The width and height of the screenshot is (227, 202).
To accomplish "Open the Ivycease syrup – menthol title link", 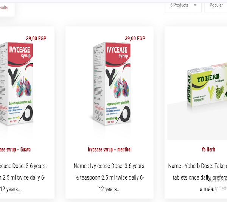I will coord(109,149).
